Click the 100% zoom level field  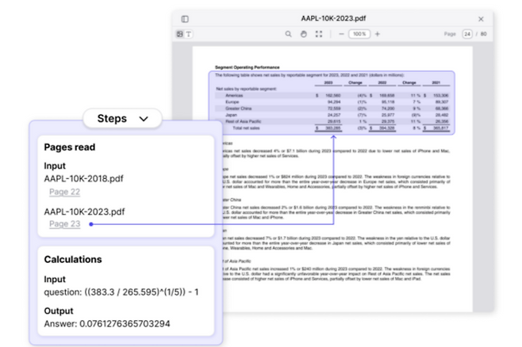[359, 35]
